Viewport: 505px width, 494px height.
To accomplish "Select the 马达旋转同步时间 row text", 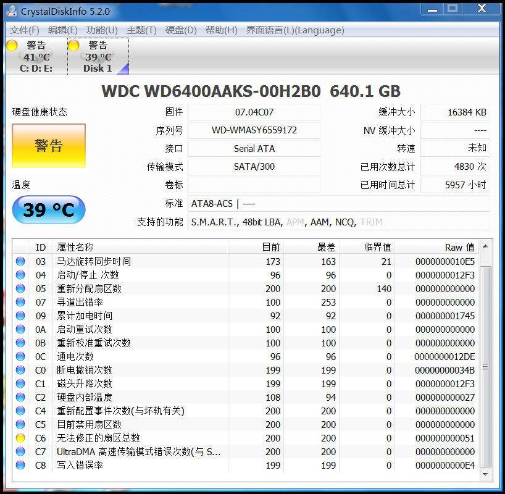I will coord(94,261).
